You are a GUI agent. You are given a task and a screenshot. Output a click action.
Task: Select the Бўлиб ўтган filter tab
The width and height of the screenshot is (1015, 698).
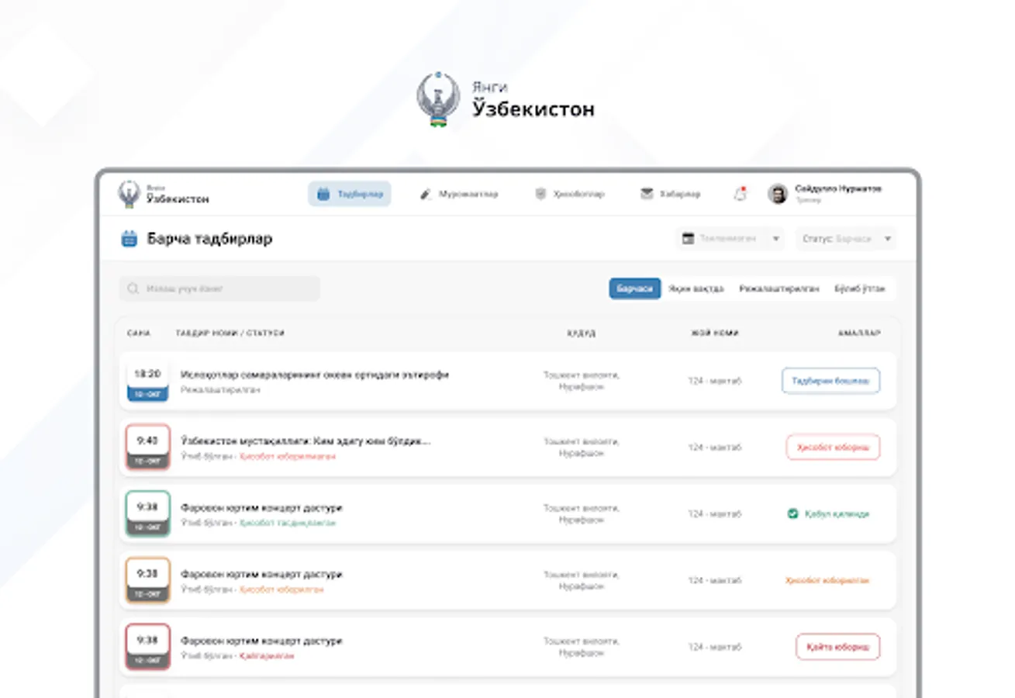[860, 289]
